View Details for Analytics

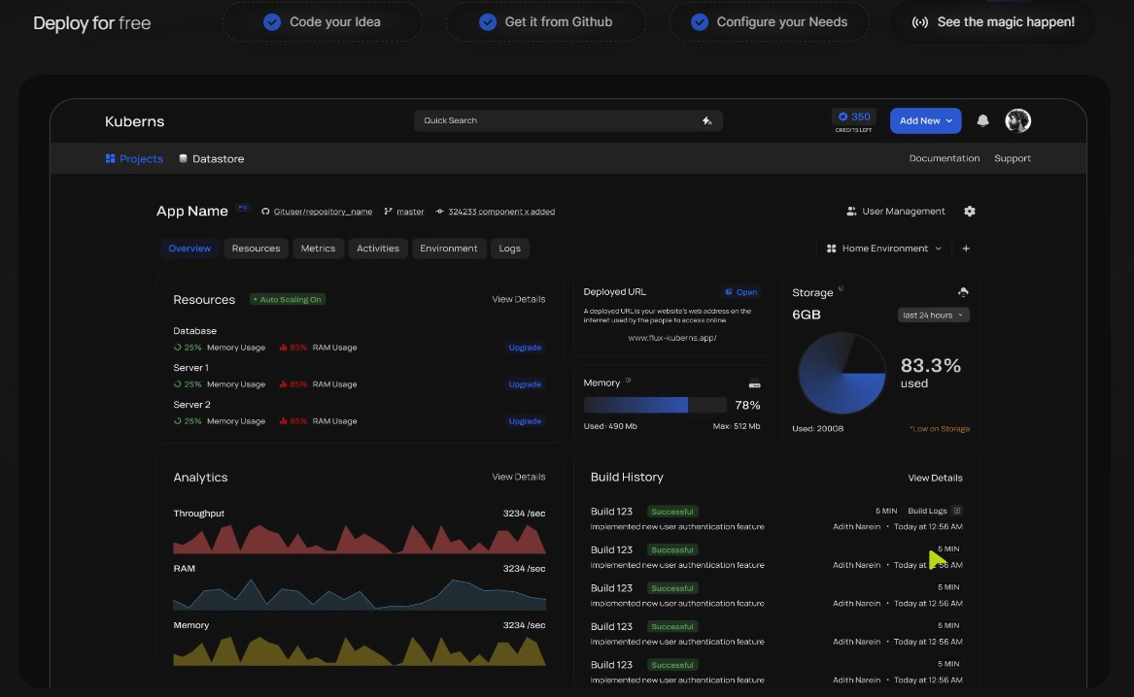tap(519, 477)
